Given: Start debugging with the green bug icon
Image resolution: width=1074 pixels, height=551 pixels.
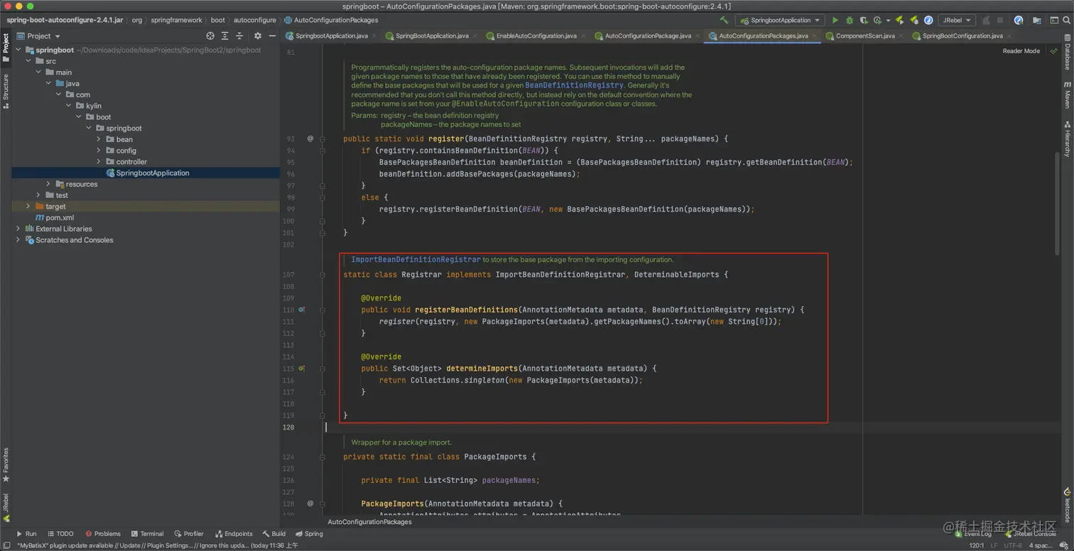Looking at the screenshot, I should click(x=850, y=21).
